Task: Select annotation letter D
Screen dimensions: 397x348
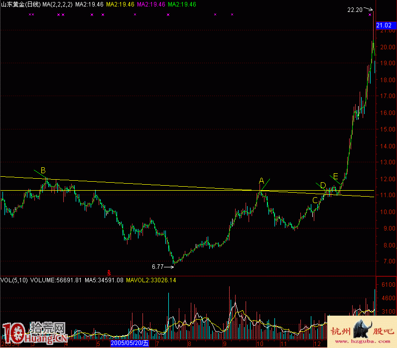Action: tap(323, 185)
